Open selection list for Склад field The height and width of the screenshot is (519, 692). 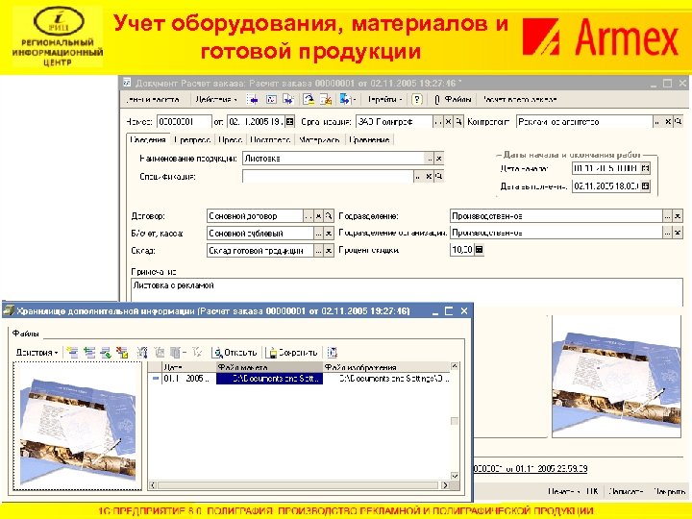(319, 251)
